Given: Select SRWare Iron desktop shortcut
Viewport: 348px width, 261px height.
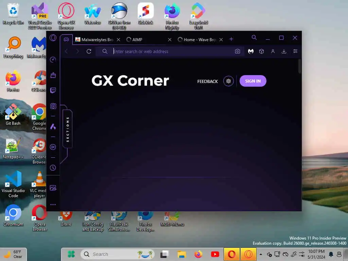Looking at the screenshot, I should pos(119,16).
